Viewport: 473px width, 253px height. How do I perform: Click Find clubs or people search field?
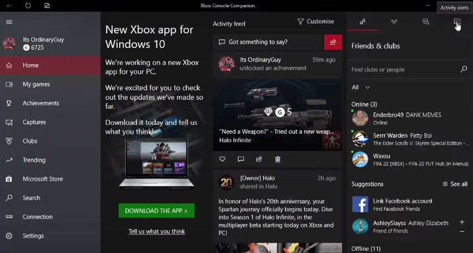click(x=409, y=70)
